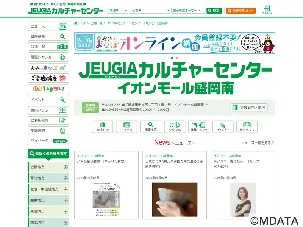This screenshot has width=303, height=227.
Task: Open the 会場 venue dropdown
Action: [x=150, y=11]
